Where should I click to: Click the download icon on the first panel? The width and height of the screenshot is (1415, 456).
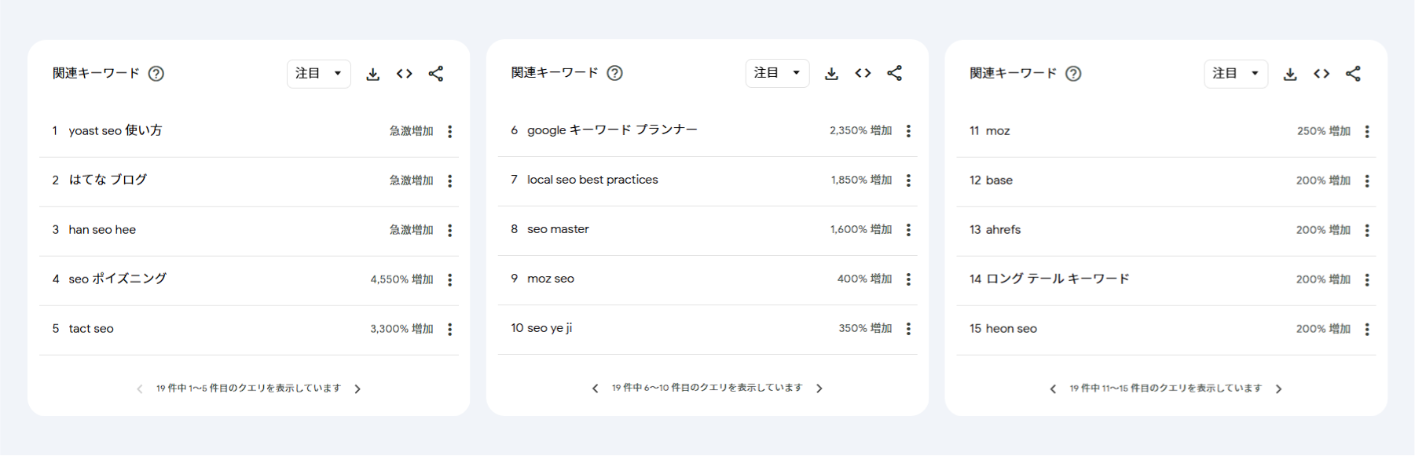372,73
